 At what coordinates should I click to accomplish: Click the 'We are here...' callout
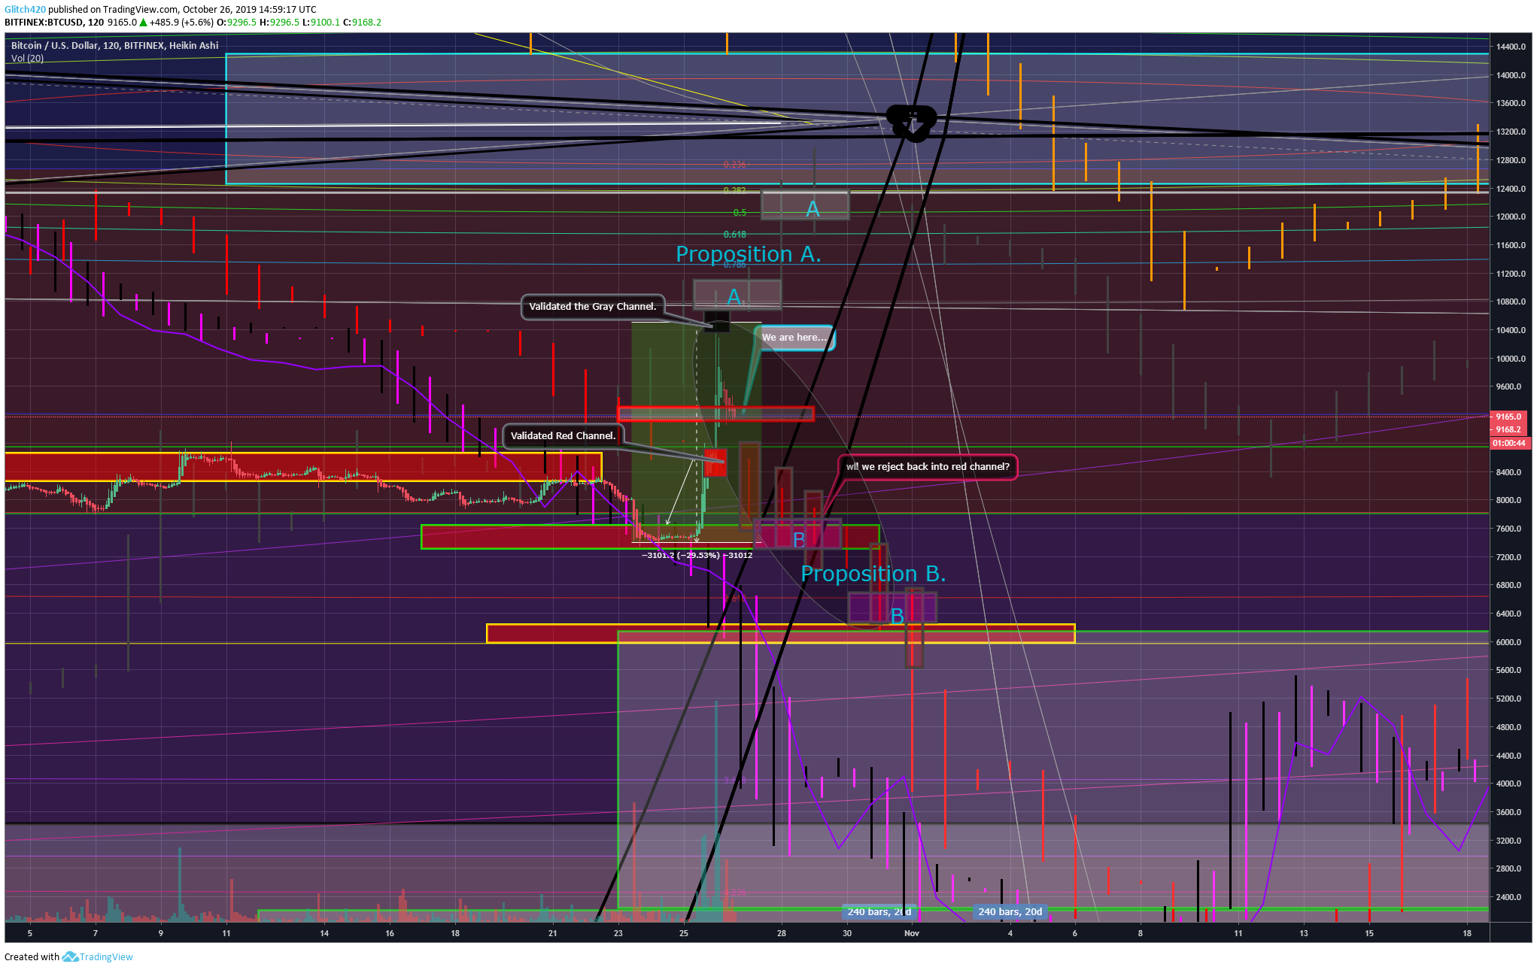pyautogui.click(x=794, y=337)
